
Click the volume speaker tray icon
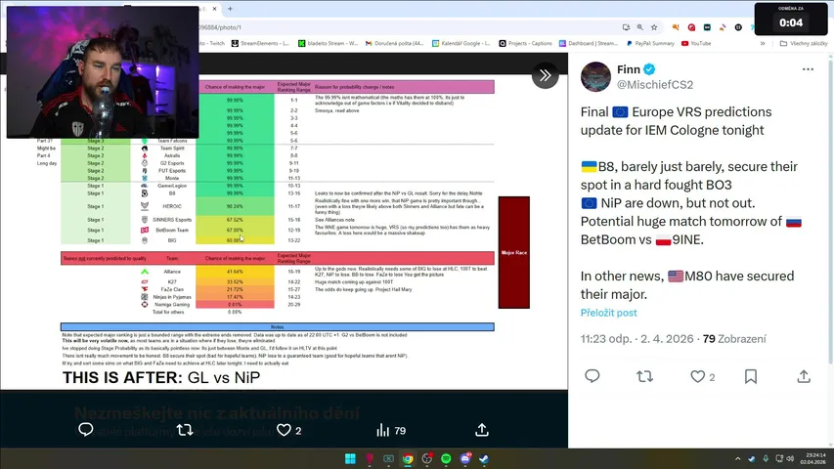[790, 459]
